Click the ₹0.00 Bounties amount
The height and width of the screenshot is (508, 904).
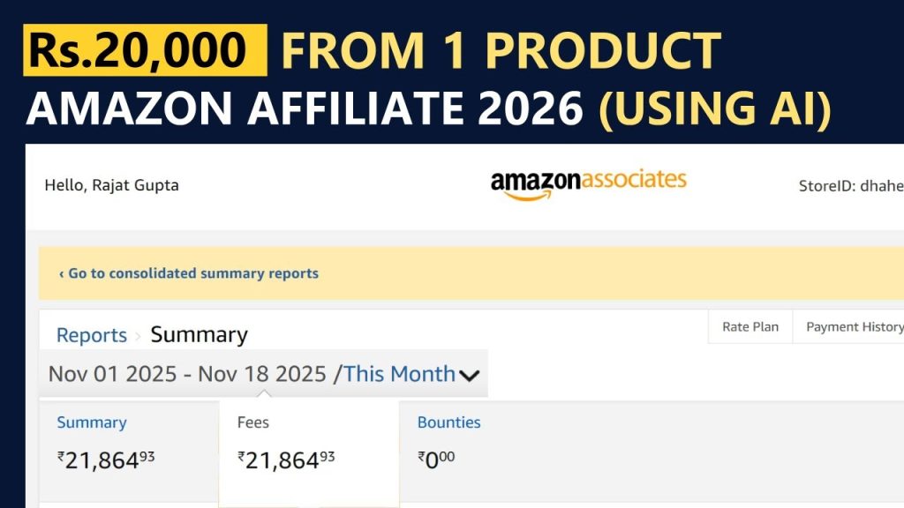[436, 459]
